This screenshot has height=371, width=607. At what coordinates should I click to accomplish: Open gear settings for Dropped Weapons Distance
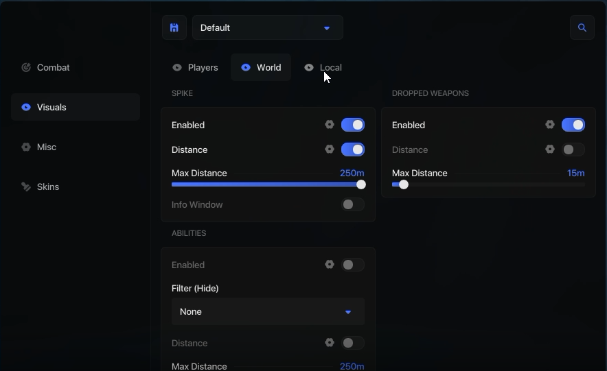pyautogui.click(x=550, y=149)
